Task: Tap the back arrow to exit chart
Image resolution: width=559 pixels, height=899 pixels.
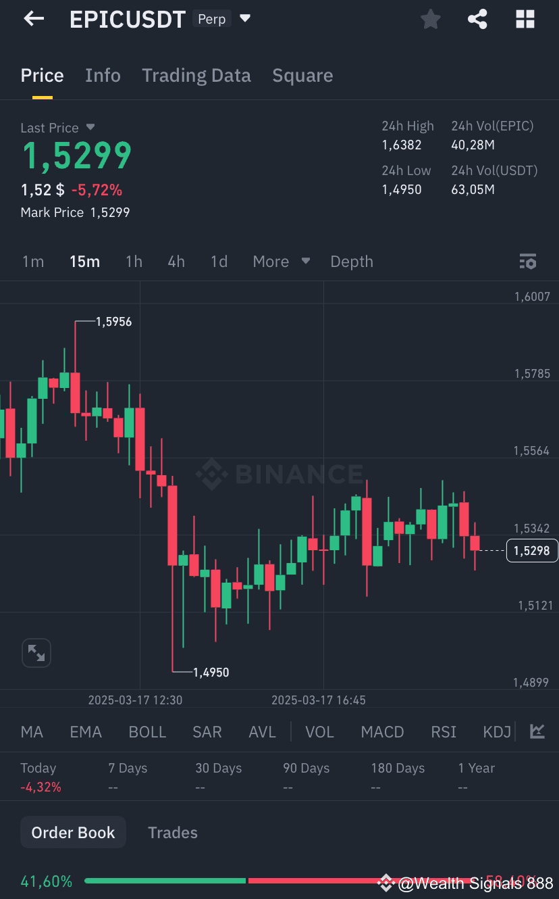Action: tap(32, 18)
